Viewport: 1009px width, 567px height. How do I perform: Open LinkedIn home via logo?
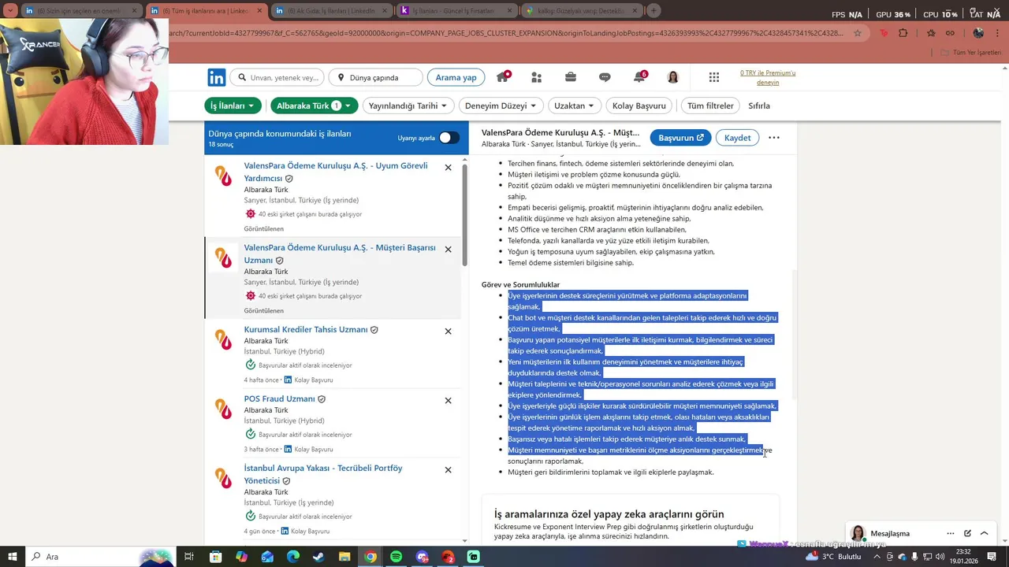[217, 77]
